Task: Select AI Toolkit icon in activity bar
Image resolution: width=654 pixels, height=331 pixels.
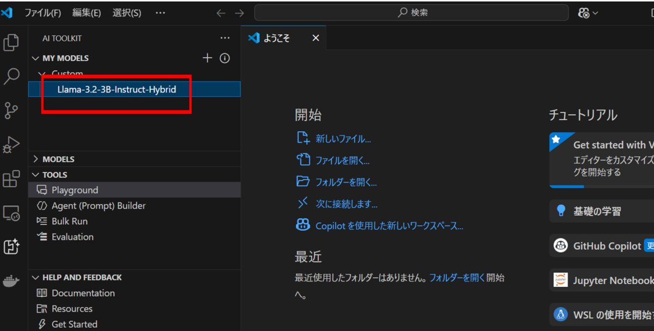Action: (11, 247)
